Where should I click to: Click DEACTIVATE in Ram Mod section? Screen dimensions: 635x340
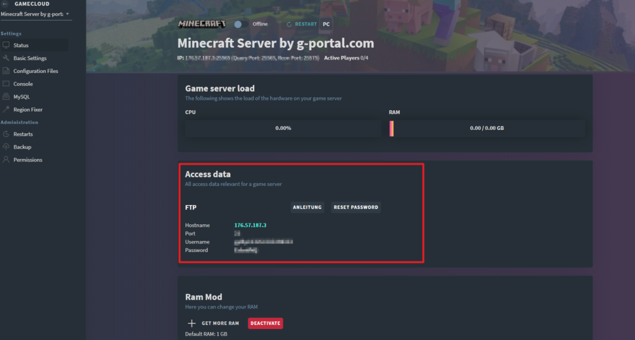[265, 323]
